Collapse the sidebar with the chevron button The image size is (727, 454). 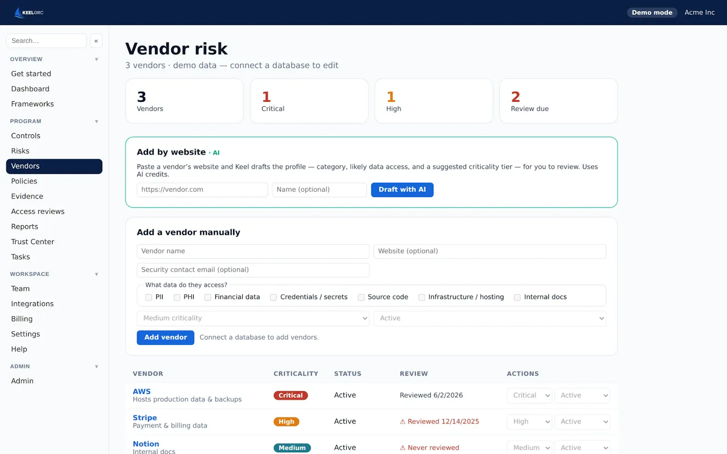96,41
